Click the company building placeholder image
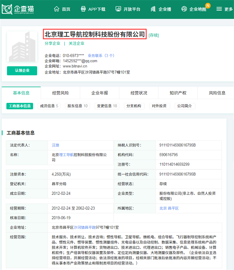The image size is (234, 270). click(22, 47)
